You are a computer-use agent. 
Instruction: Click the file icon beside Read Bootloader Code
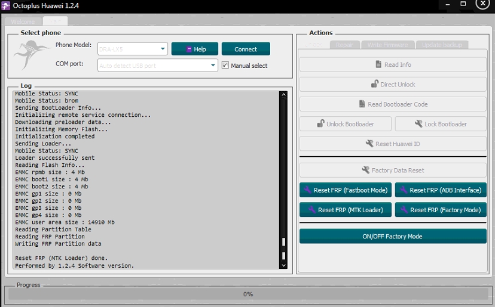(x=362, y=104)
